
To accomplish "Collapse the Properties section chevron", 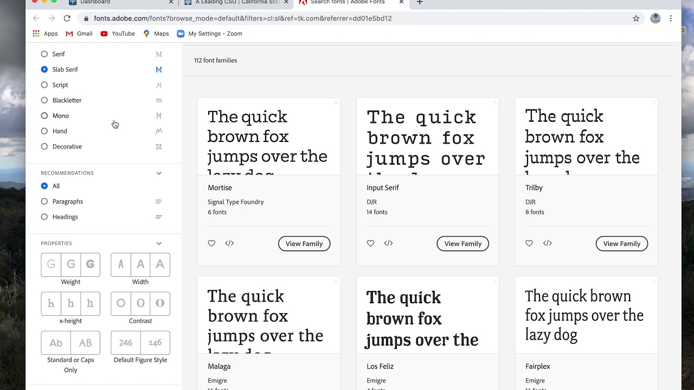I will click(159, 244).
